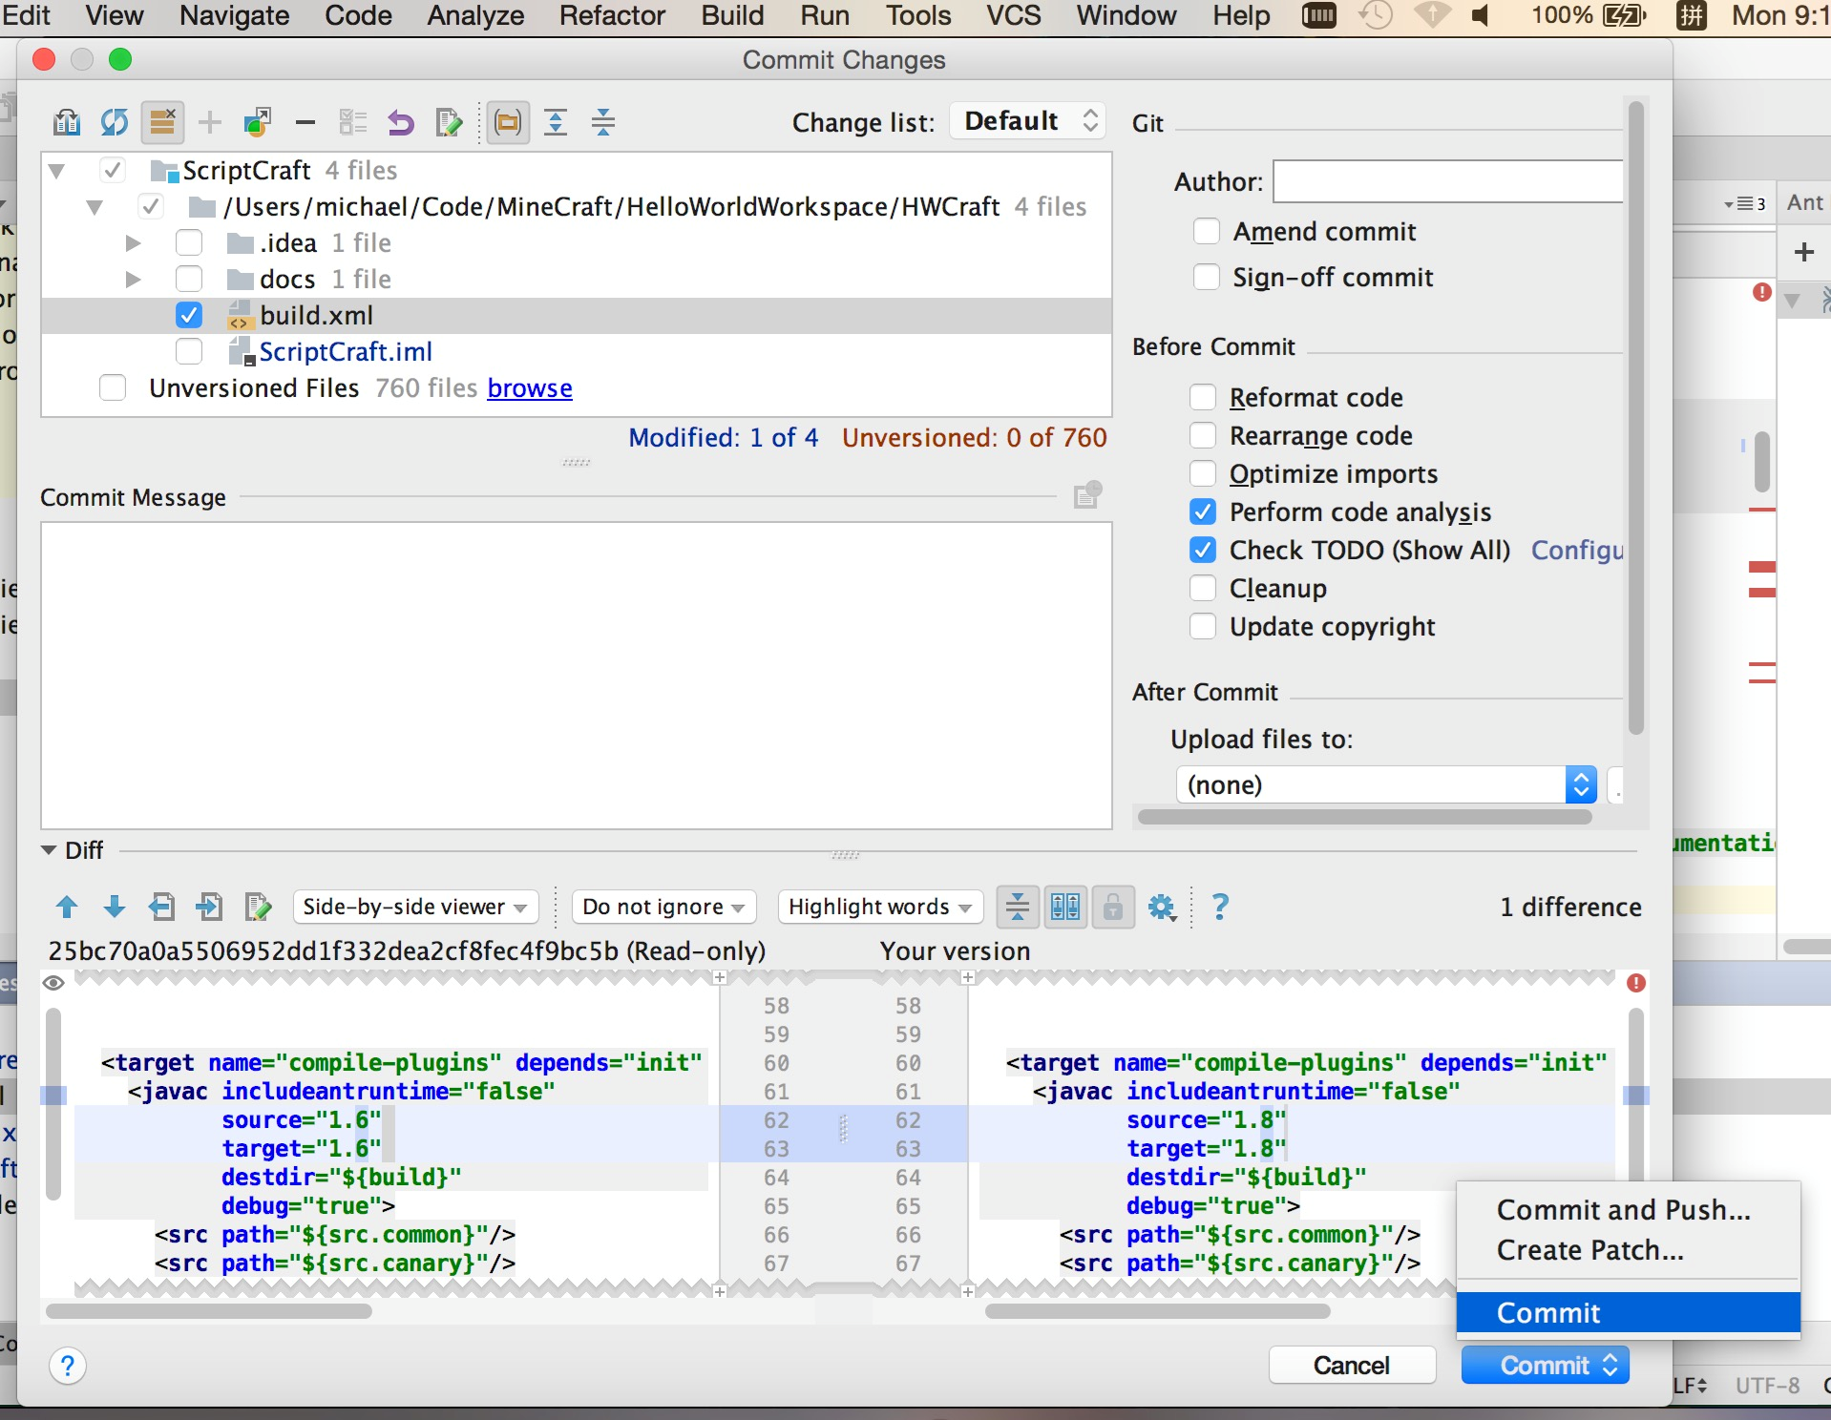Click the plus icon in the Ant panel

pos(1804,252)
